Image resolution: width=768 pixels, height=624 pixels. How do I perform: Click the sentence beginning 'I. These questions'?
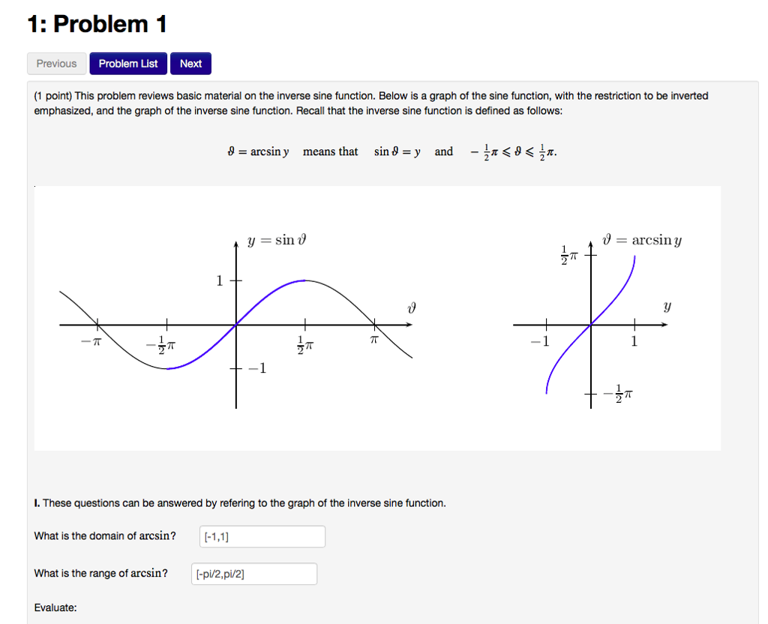click(x=240, y=502)
